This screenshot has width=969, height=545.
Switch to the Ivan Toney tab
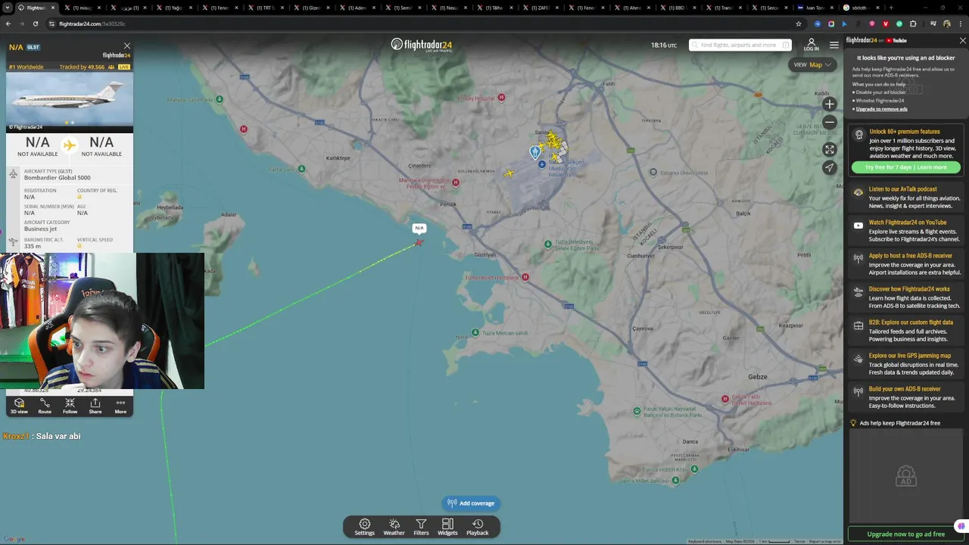click(x=815, y=8)
